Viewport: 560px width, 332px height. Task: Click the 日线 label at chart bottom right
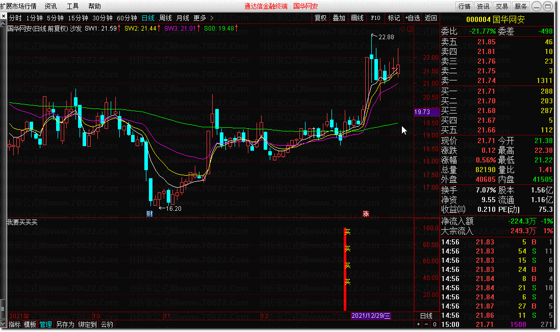click(x=426, y=316)
